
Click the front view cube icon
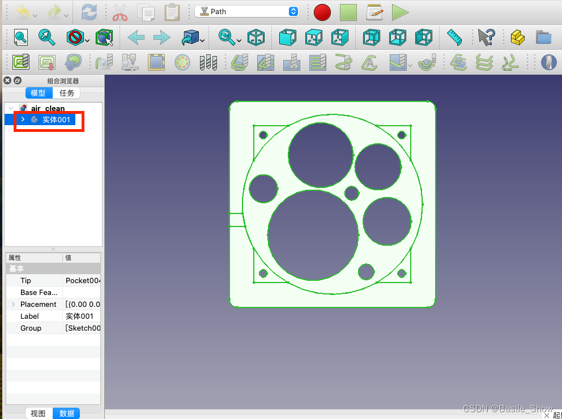[x=288, y=37]
